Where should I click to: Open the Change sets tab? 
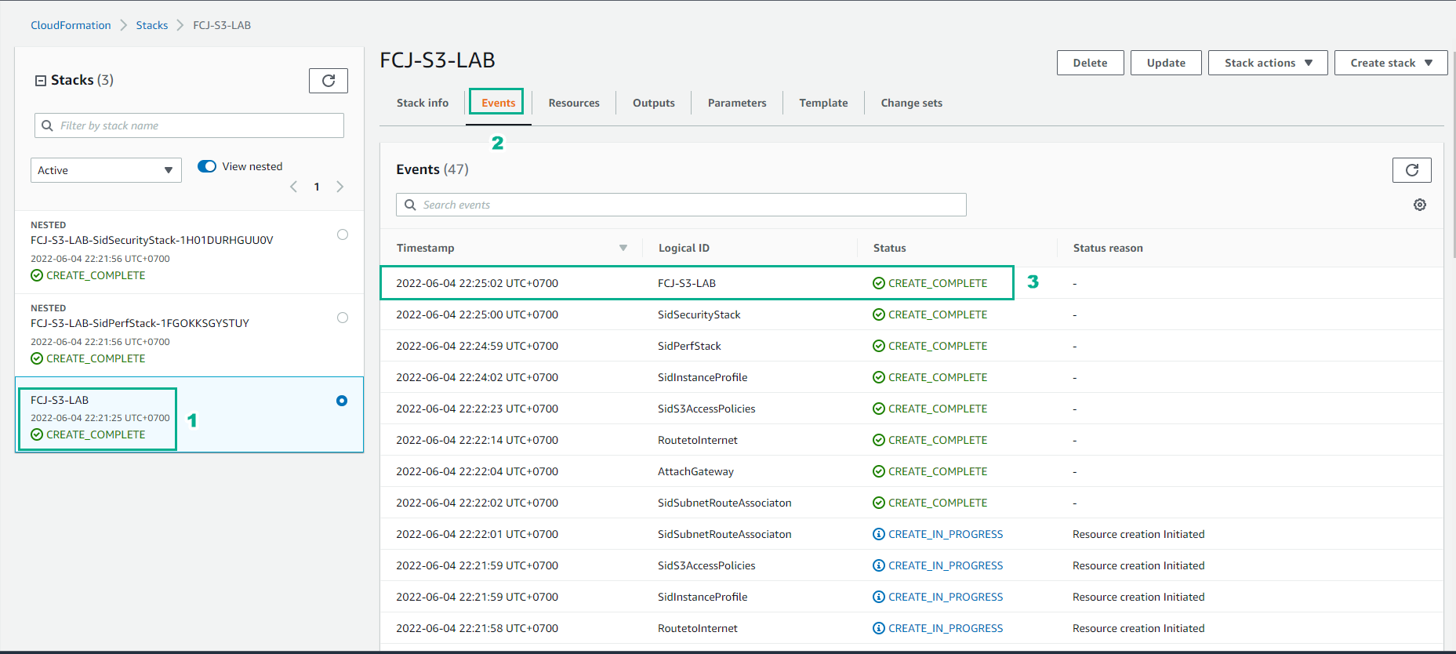pyautogui.click(x=911, y=103)
